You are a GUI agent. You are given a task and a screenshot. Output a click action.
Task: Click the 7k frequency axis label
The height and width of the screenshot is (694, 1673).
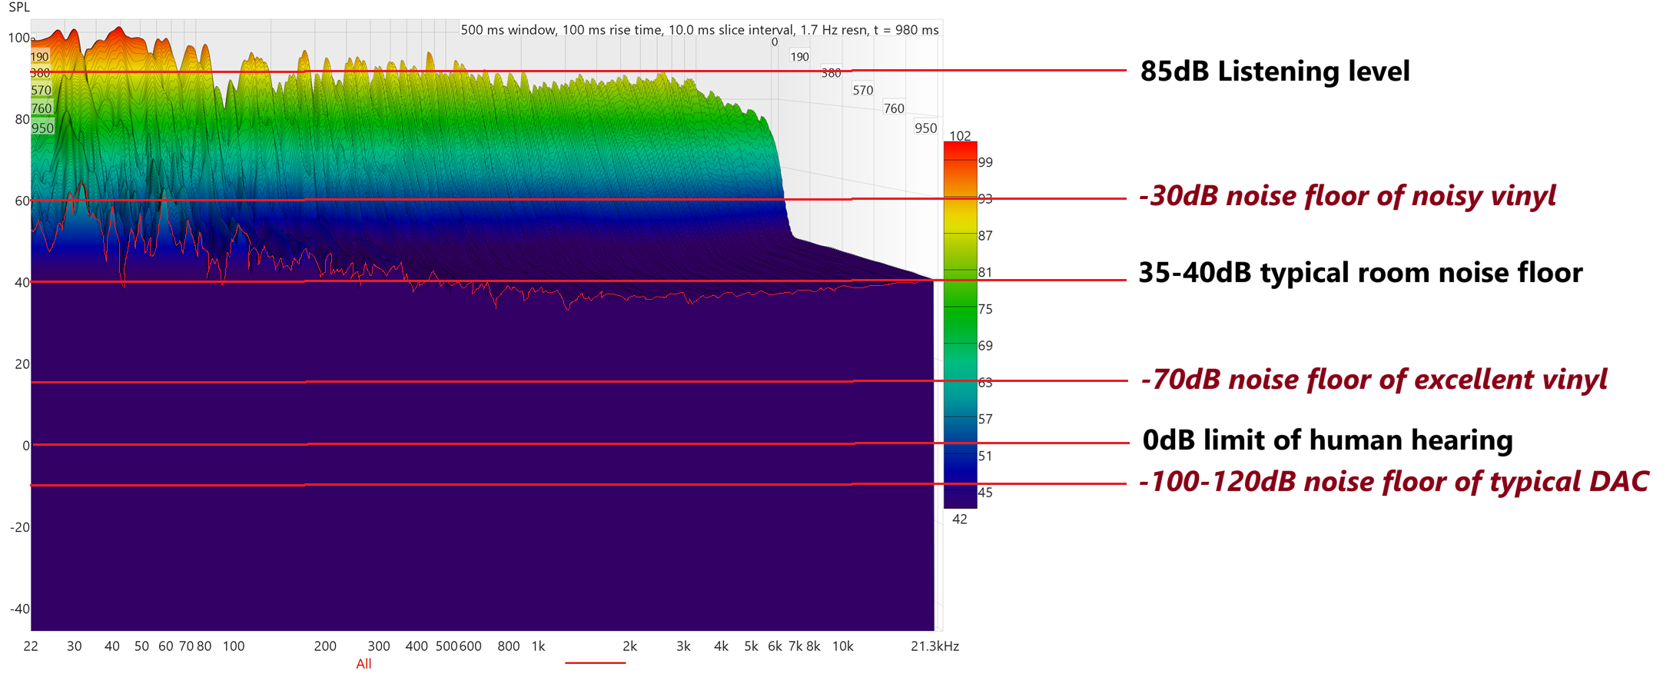pos(795,646)
